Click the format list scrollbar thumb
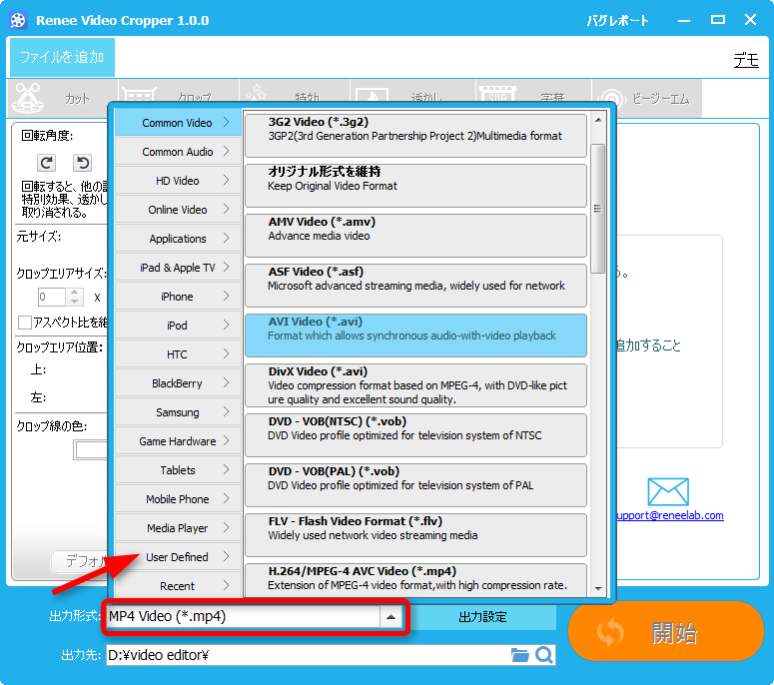Screen dimensions: 774x685 coord(597,209)
